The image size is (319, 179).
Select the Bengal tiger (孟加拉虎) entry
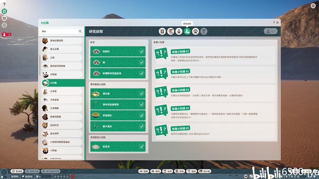point(62,125)
